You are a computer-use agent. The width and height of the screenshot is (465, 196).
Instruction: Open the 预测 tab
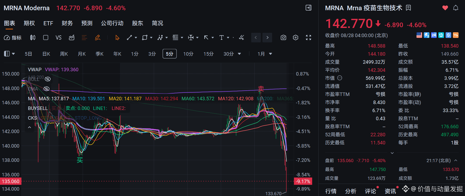pyautogui.click(x=87, y=23)
